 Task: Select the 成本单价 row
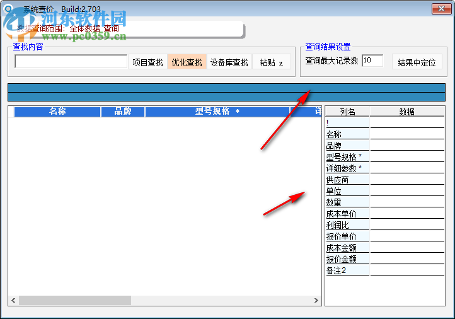[385, 213]
